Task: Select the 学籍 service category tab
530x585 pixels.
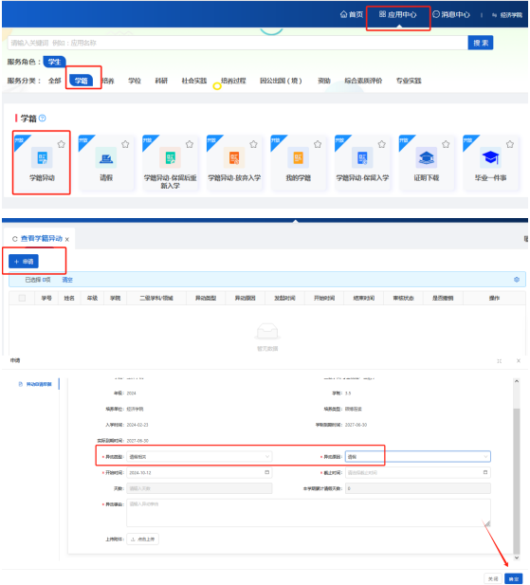Action: (81, 81)
